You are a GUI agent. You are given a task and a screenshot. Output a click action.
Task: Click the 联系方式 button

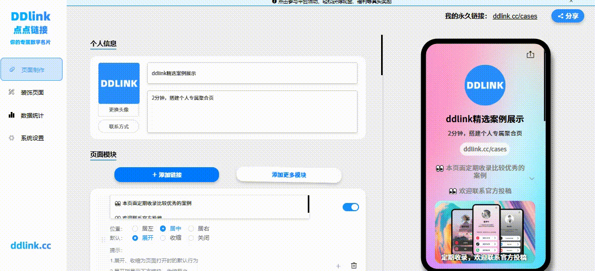119,126
